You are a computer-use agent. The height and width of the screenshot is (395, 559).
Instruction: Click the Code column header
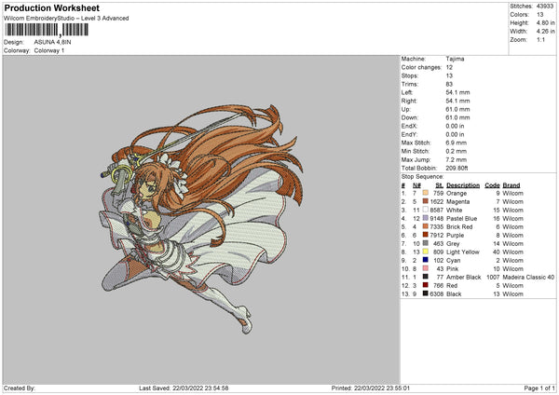(x=493, y=184)
